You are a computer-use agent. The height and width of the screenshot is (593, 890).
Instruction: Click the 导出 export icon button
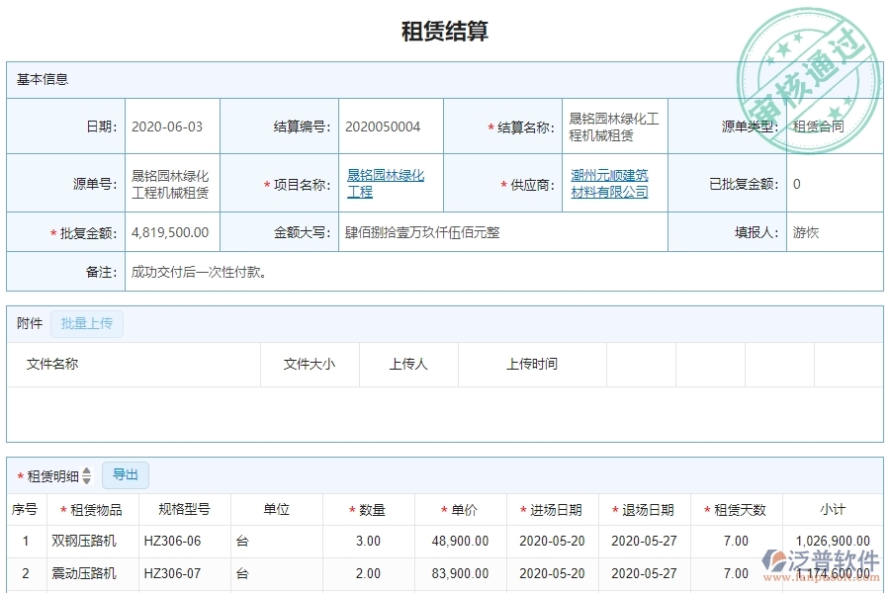tap(126, 474)
